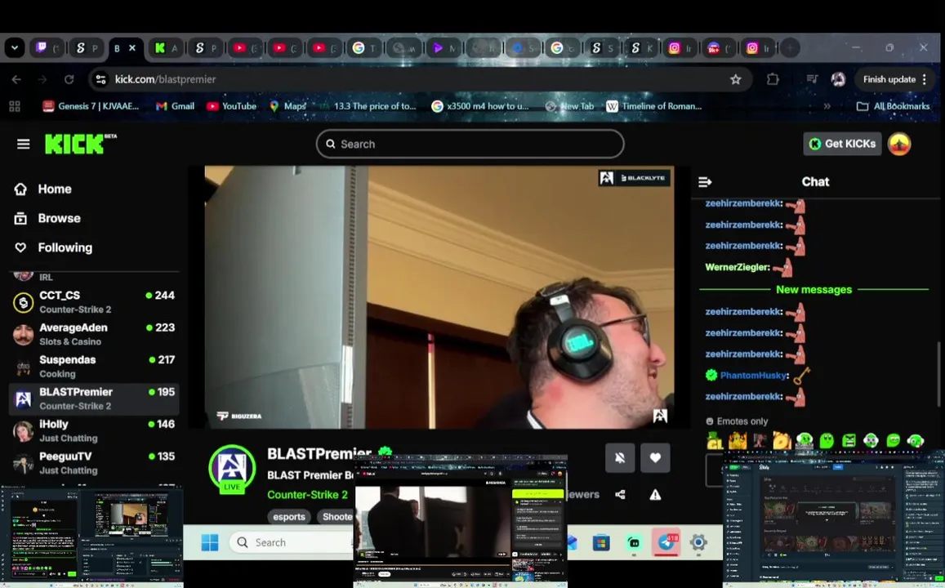Open the 13.3 The price of bookmark
The width and height of the screenshot is (945, 588).
368,106
